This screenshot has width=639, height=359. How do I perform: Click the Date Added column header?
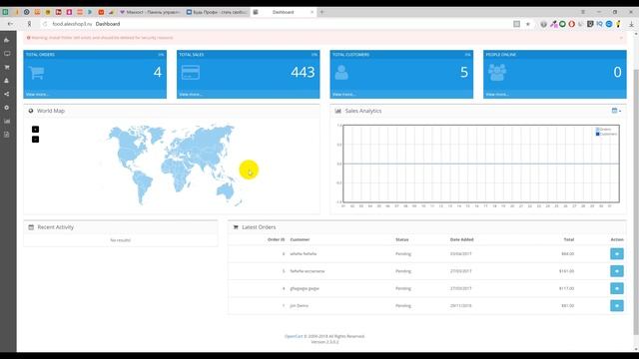coord(461,239)
